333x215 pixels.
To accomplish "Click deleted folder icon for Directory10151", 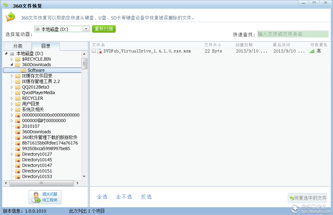I will click(x=18, y=171).
